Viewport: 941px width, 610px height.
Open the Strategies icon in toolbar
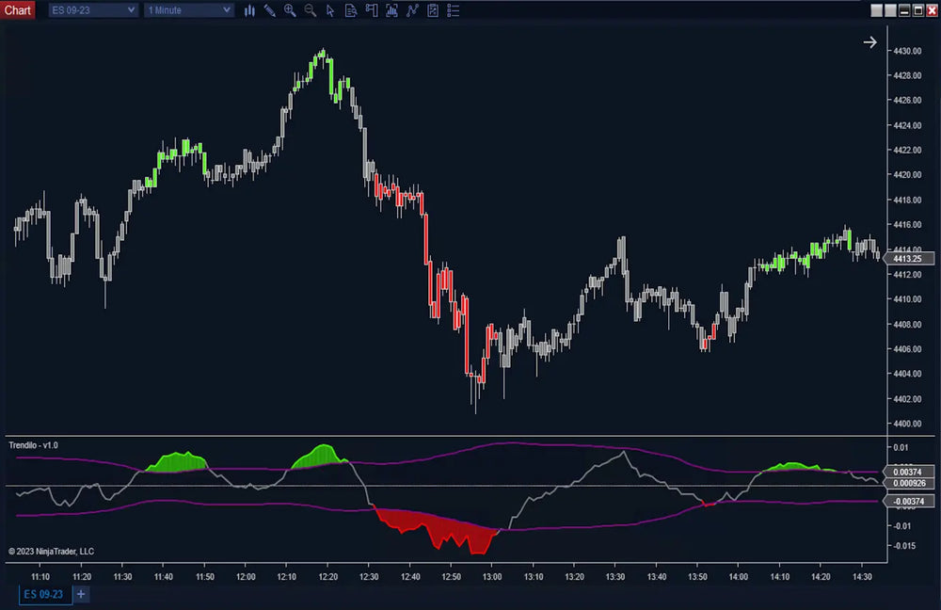pos(412,10)
